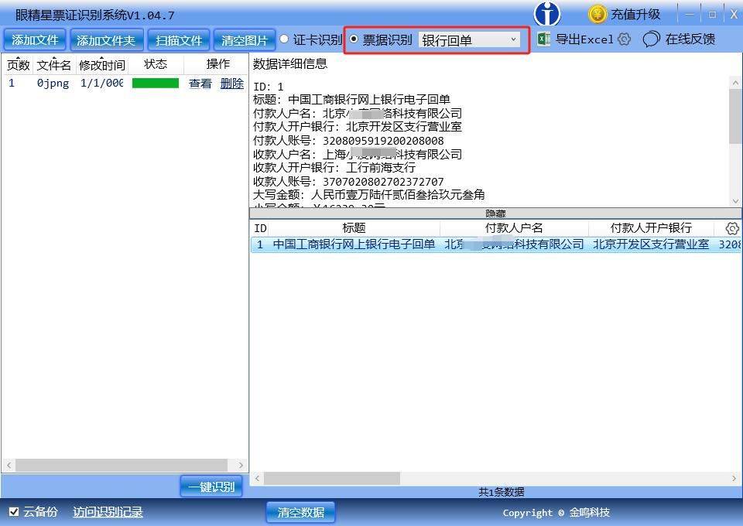Click the 标题 column header in results table
743x526 pixels.
coord(354,228)
